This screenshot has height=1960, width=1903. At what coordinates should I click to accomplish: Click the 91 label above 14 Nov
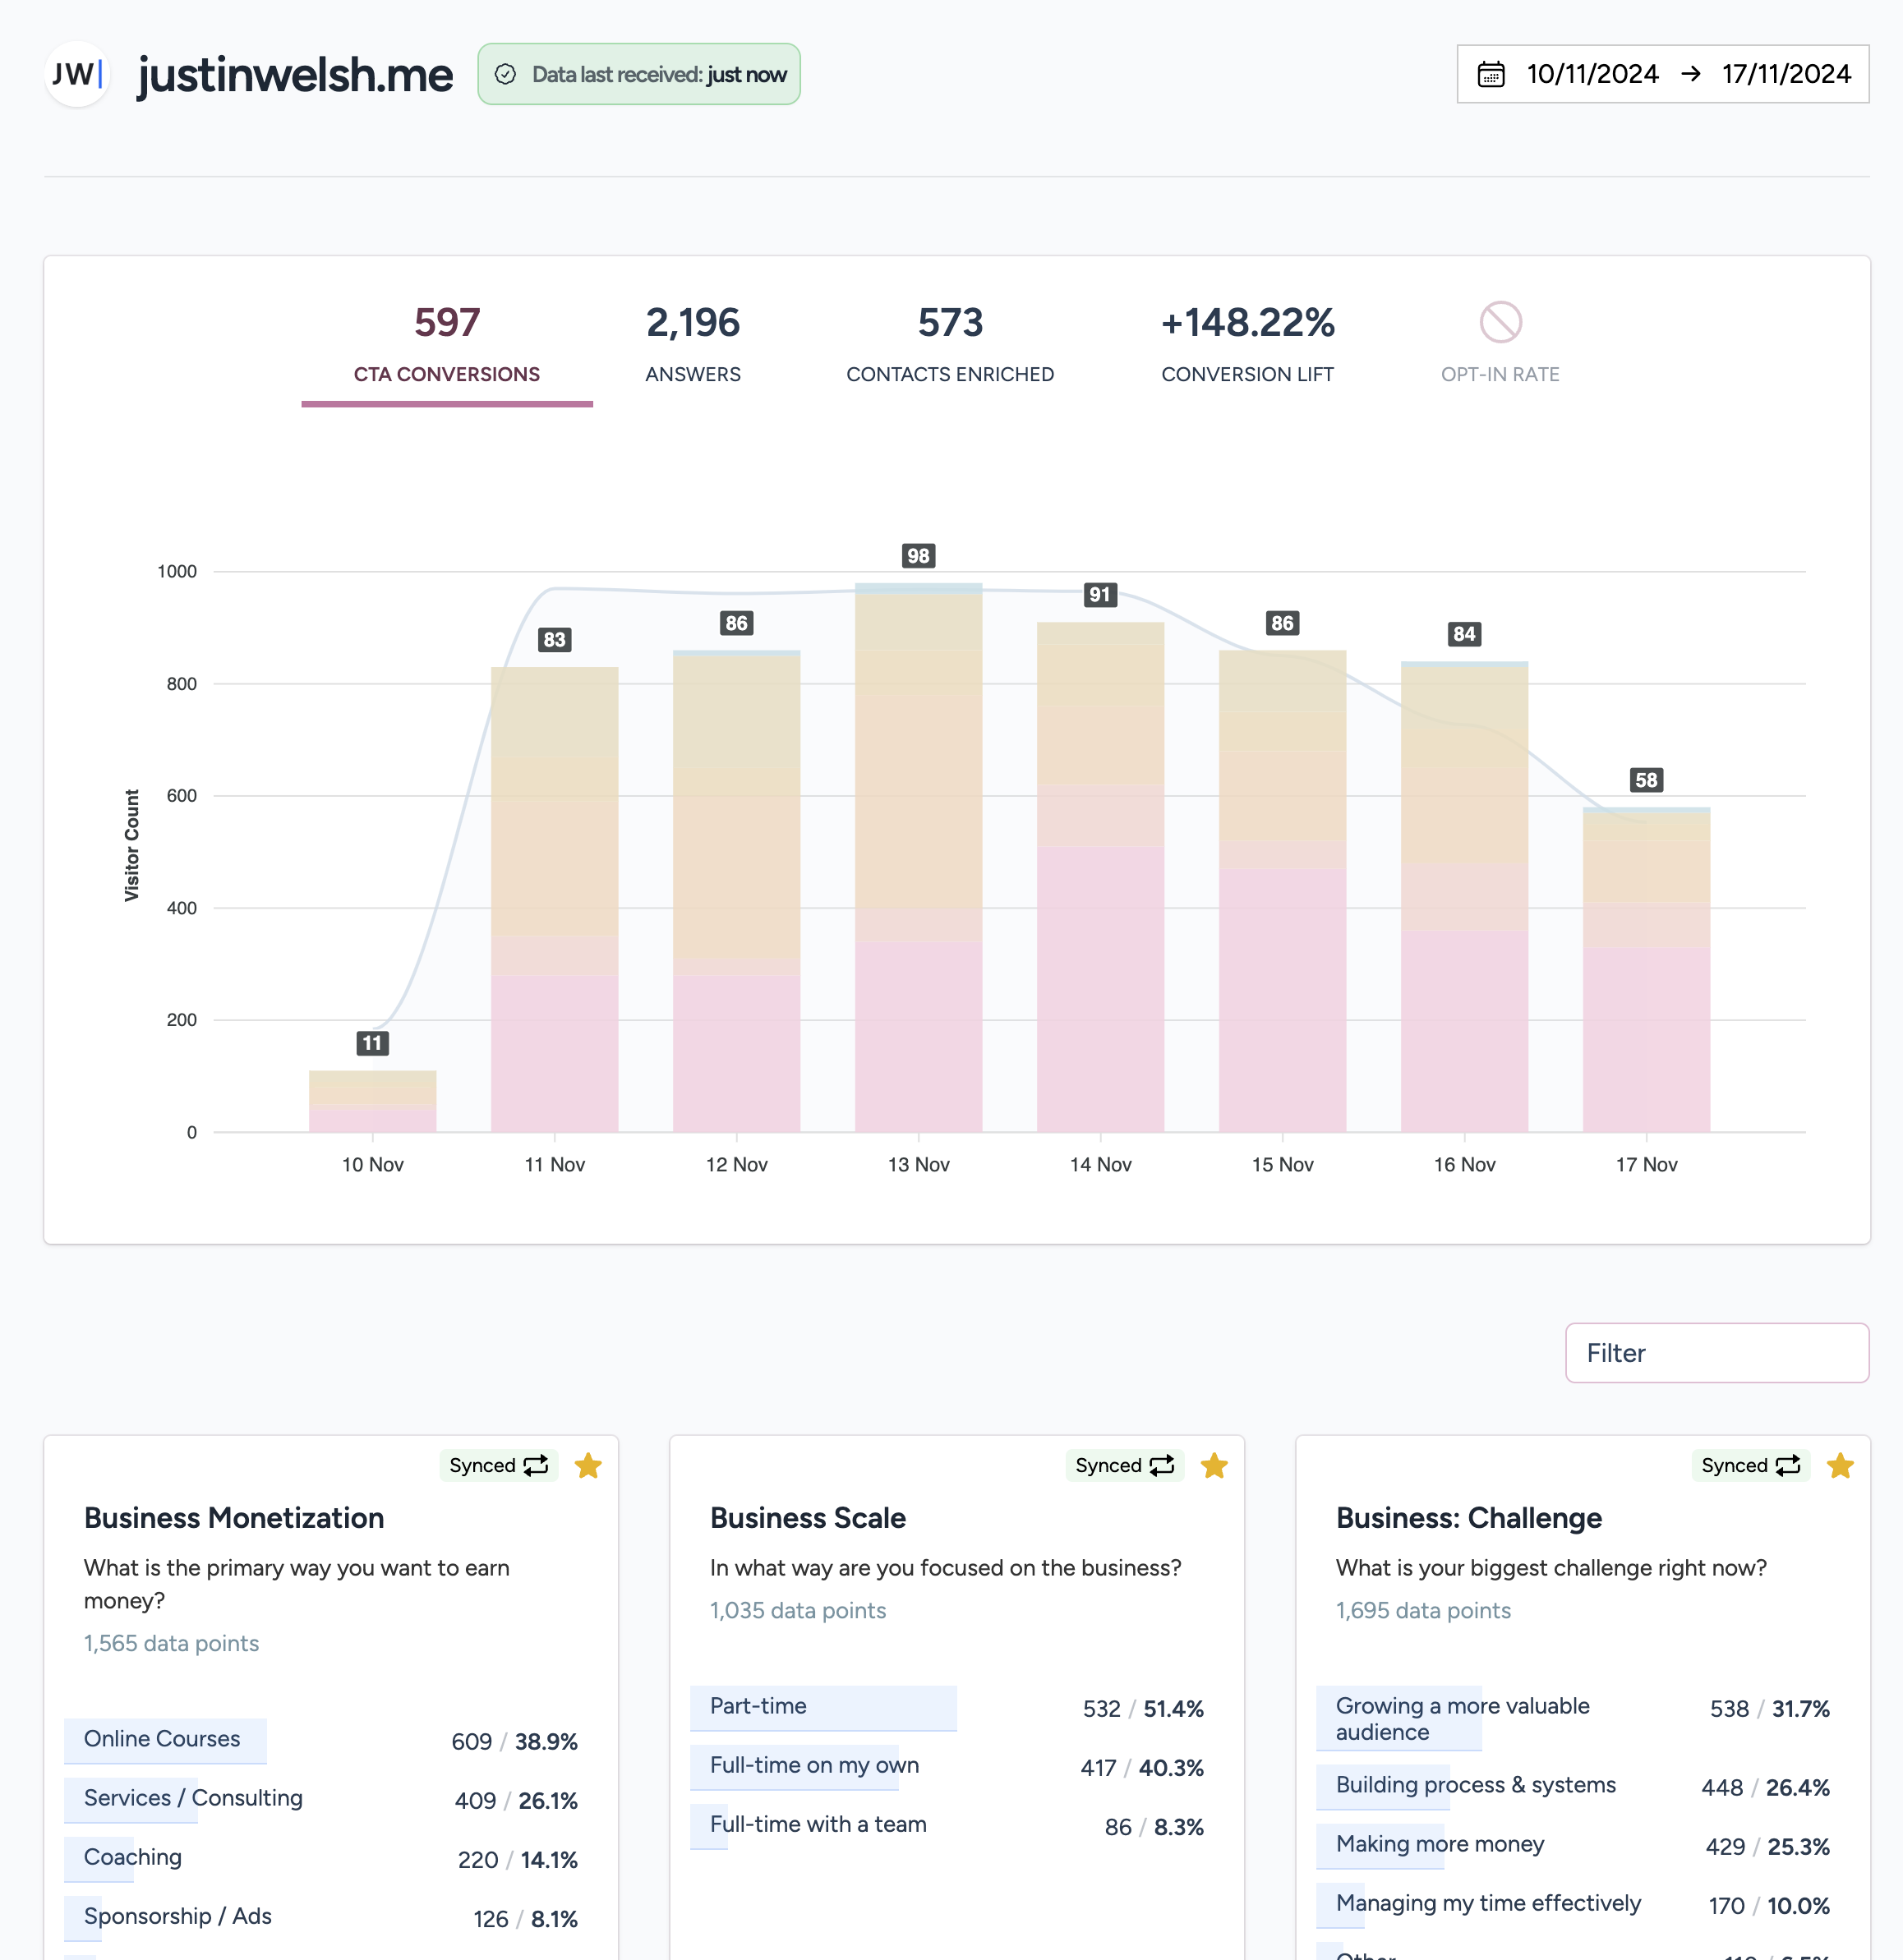(x=1100, y=595)
